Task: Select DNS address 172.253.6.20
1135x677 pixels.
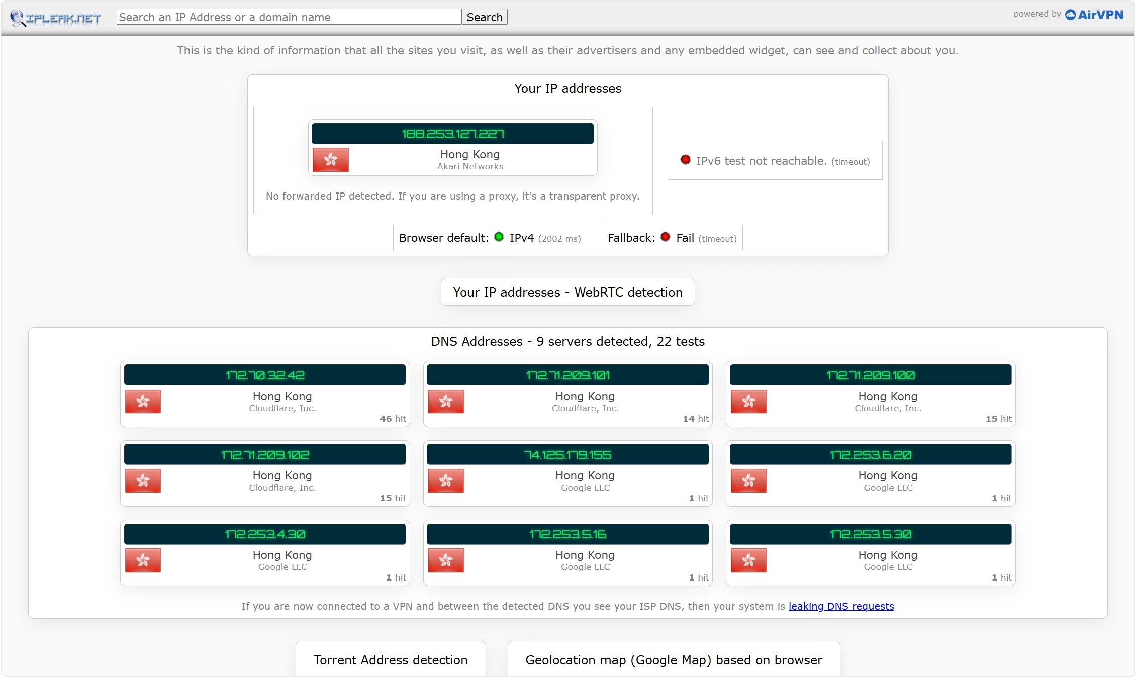Action: (871, 454)
